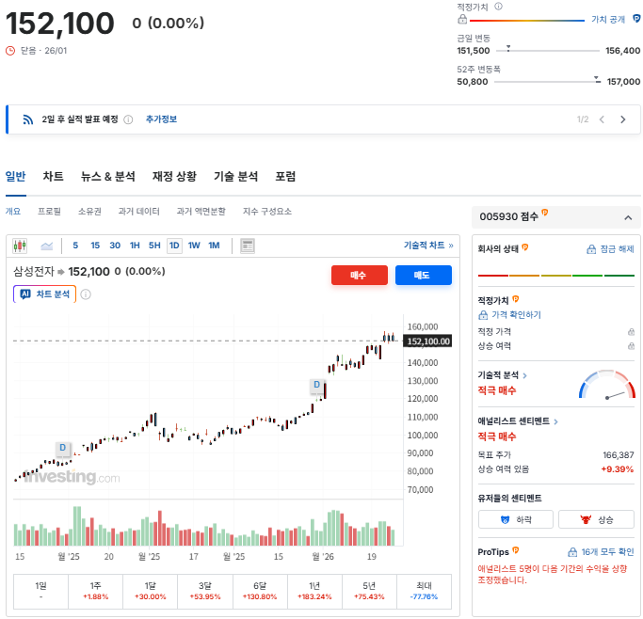Image resolution: width=643 pixels, height=619 pixels.
Task: Open the 지수 구성요소 sub-tab
Action: point(267,212)
